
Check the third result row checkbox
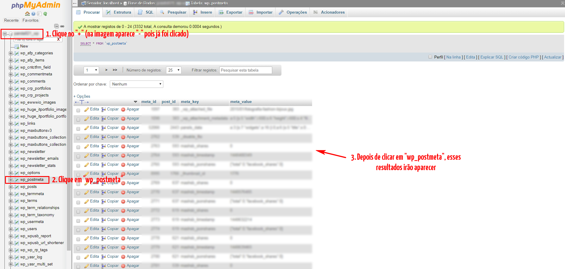(78, 129)
